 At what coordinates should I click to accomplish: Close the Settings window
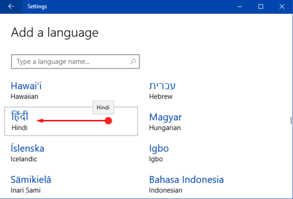pyautogui.click(x=282, y=6)
